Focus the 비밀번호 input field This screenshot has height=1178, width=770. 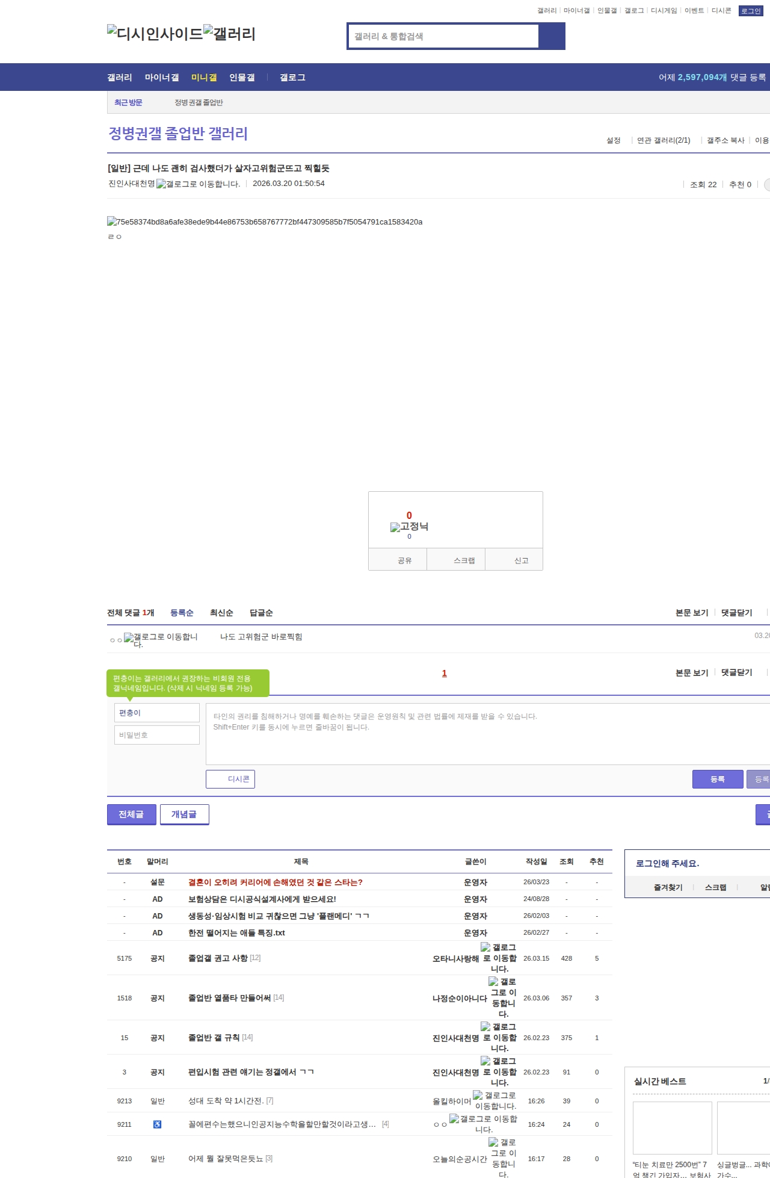coord(157,735)
